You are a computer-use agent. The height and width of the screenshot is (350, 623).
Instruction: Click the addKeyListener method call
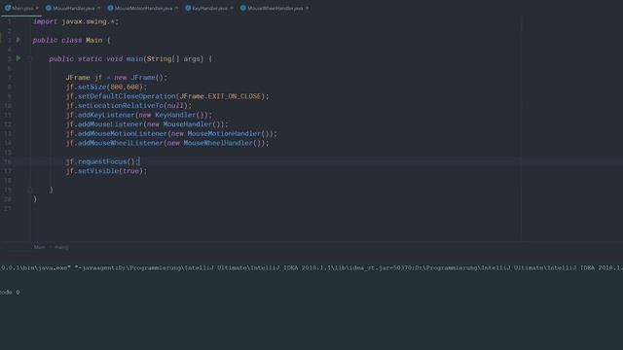tap(106, 115)
